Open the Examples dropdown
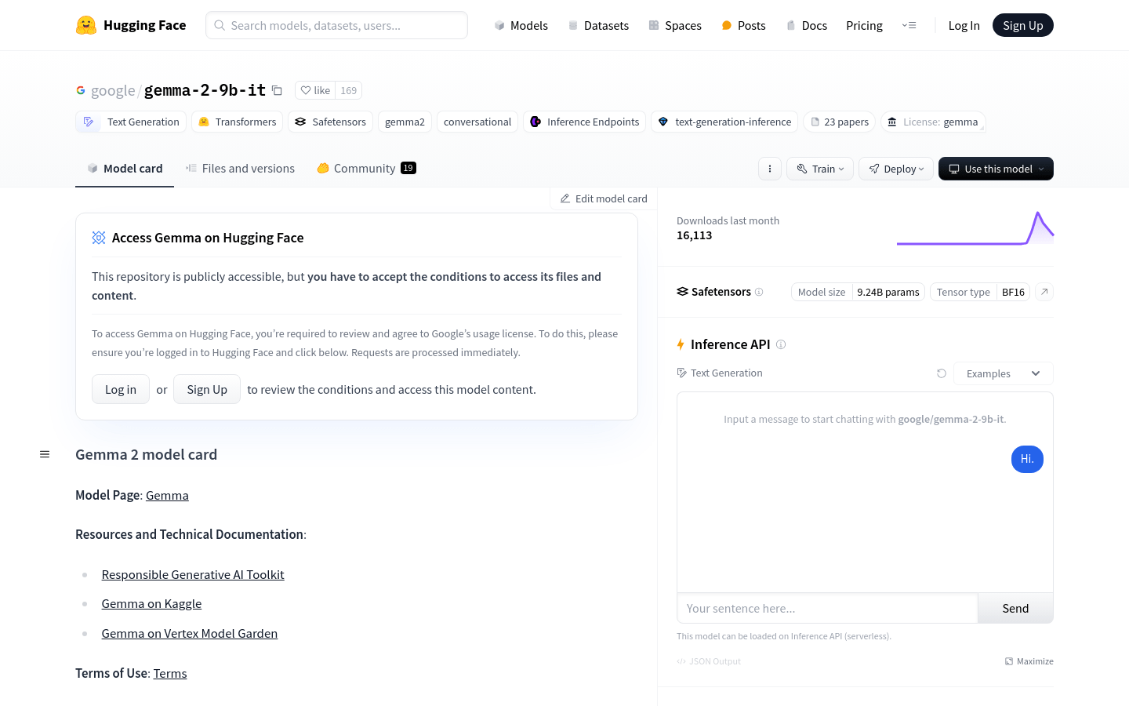Screen dimensions: 1129x706 (1003, 373)
